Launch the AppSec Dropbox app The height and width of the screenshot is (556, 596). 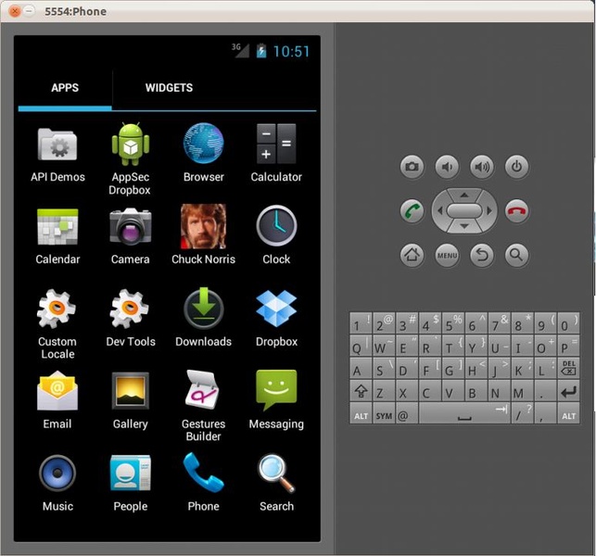tap(130, 159)
